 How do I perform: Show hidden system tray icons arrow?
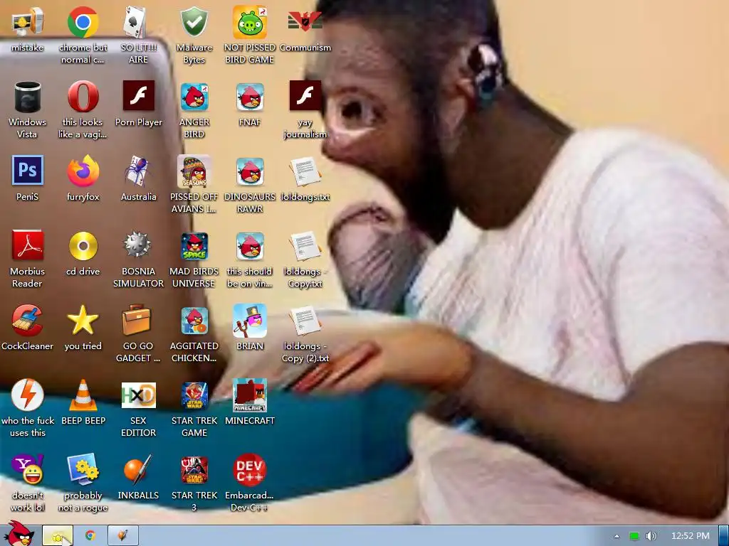pyautogui.click(x=617, y=536)
